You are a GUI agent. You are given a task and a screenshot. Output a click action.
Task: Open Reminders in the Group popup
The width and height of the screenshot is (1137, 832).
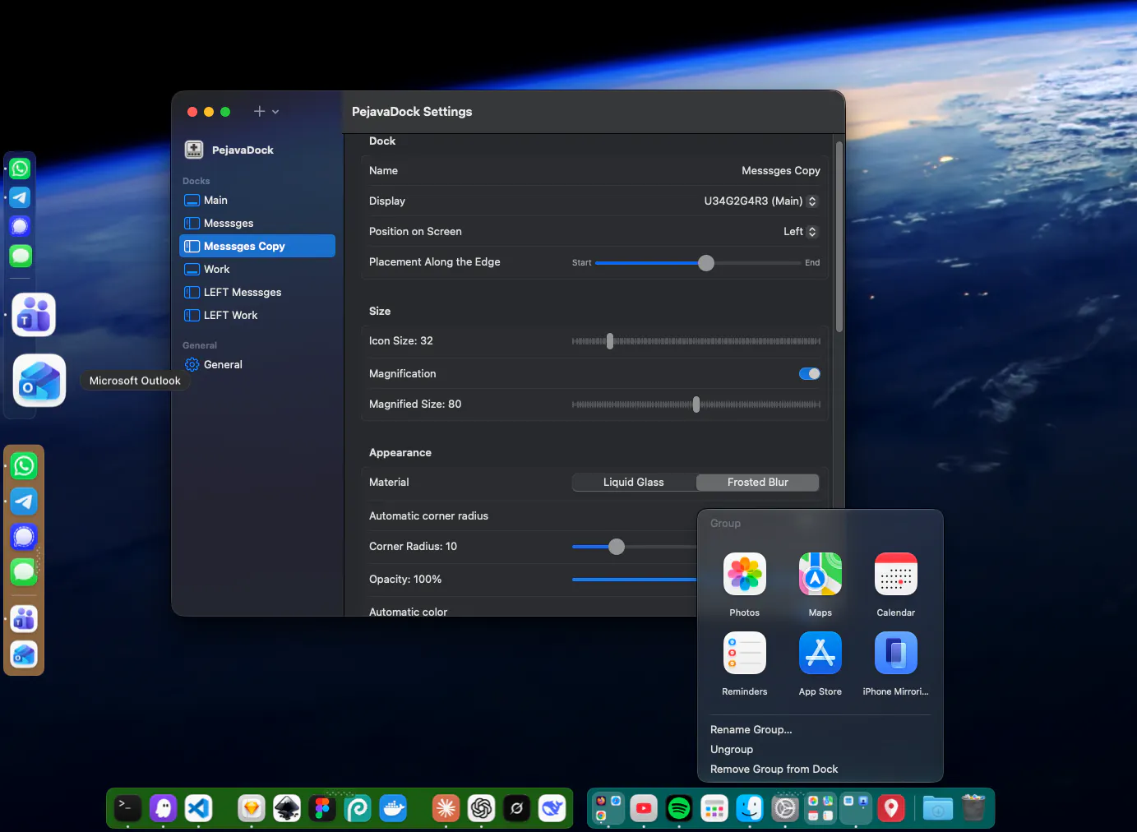(744, 653)
